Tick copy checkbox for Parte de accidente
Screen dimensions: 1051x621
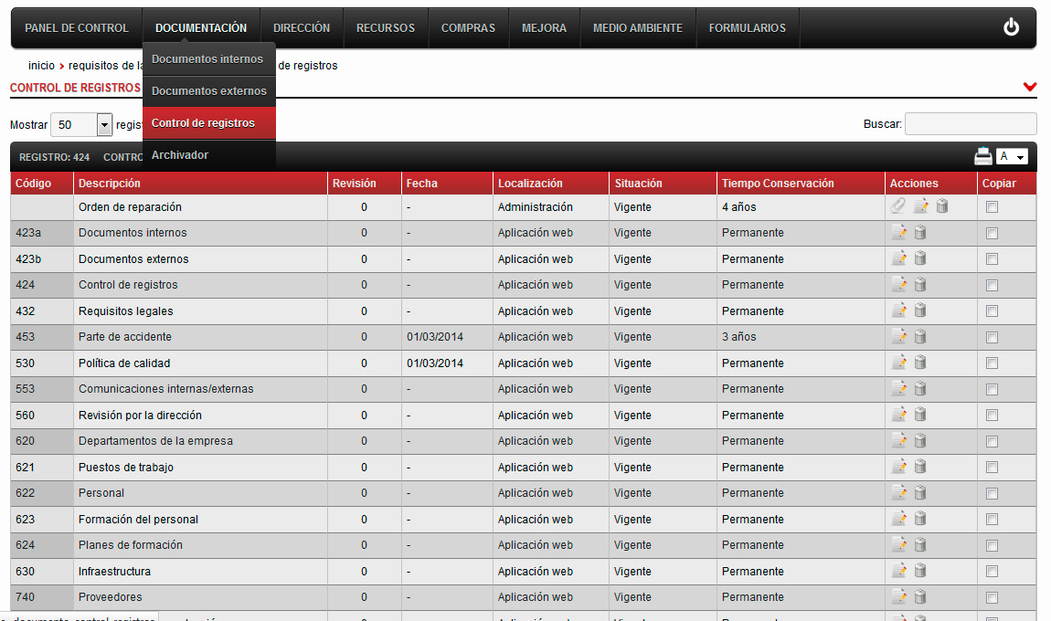(x=992, y=337)
